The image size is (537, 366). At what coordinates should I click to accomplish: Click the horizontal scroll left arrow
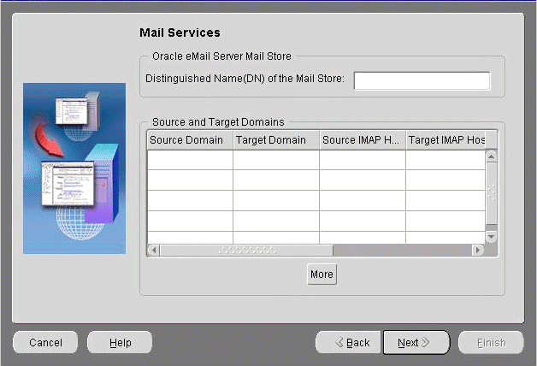tap(154, 251)
